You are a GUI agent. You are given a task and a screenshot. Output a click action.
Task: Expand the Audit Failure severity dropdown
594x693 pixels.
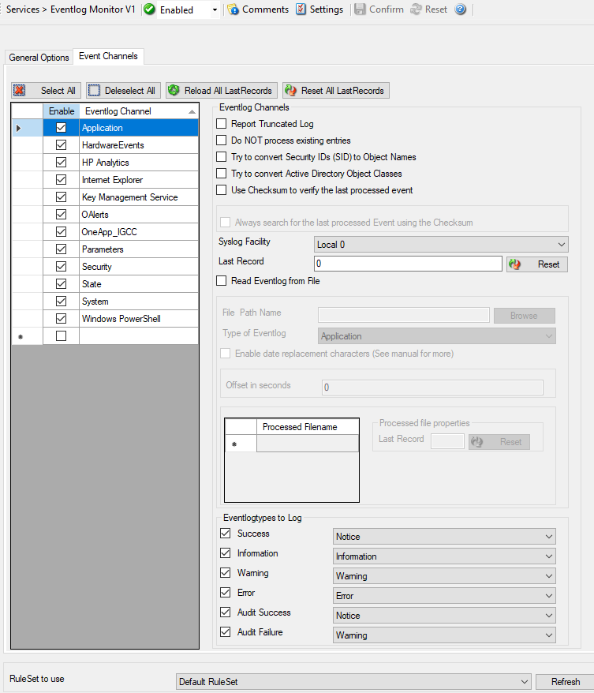tap(444, 635)
